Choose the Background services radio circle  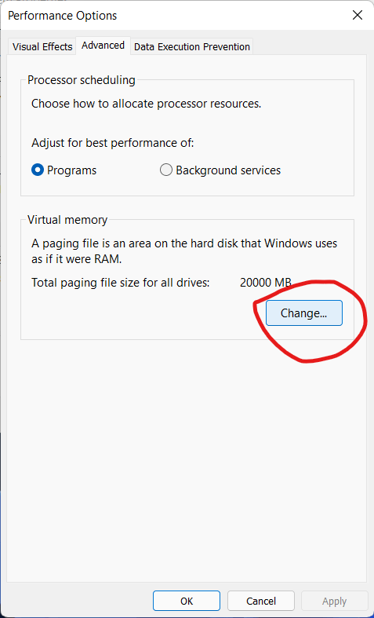(166, 170)
